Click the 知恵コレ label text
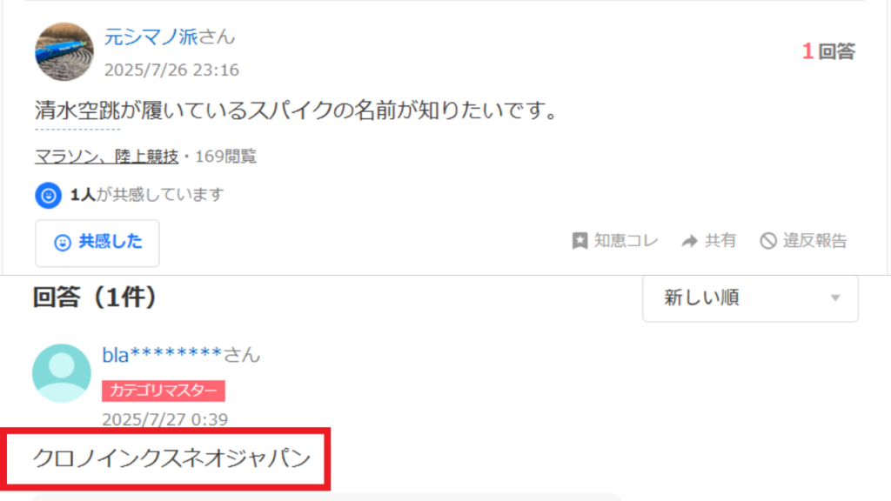 pos(626,241)
